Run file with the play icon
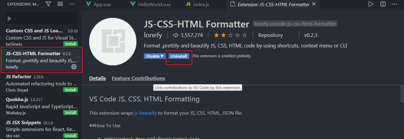 coord(371,4)
